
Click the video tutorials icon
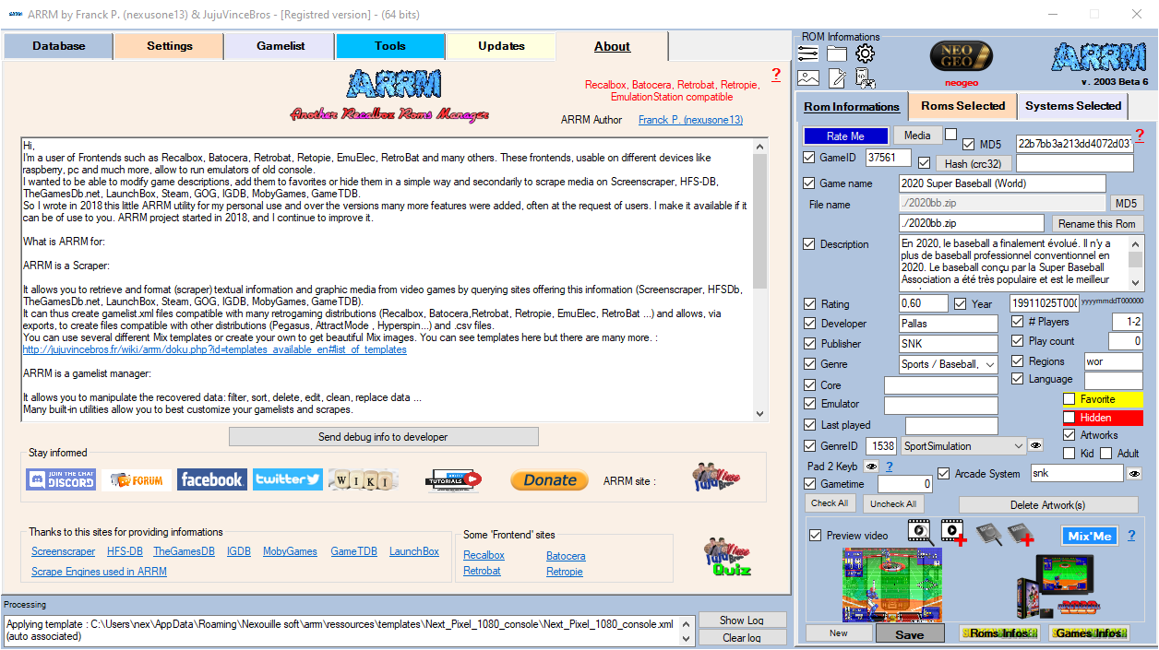coord(453,479)
